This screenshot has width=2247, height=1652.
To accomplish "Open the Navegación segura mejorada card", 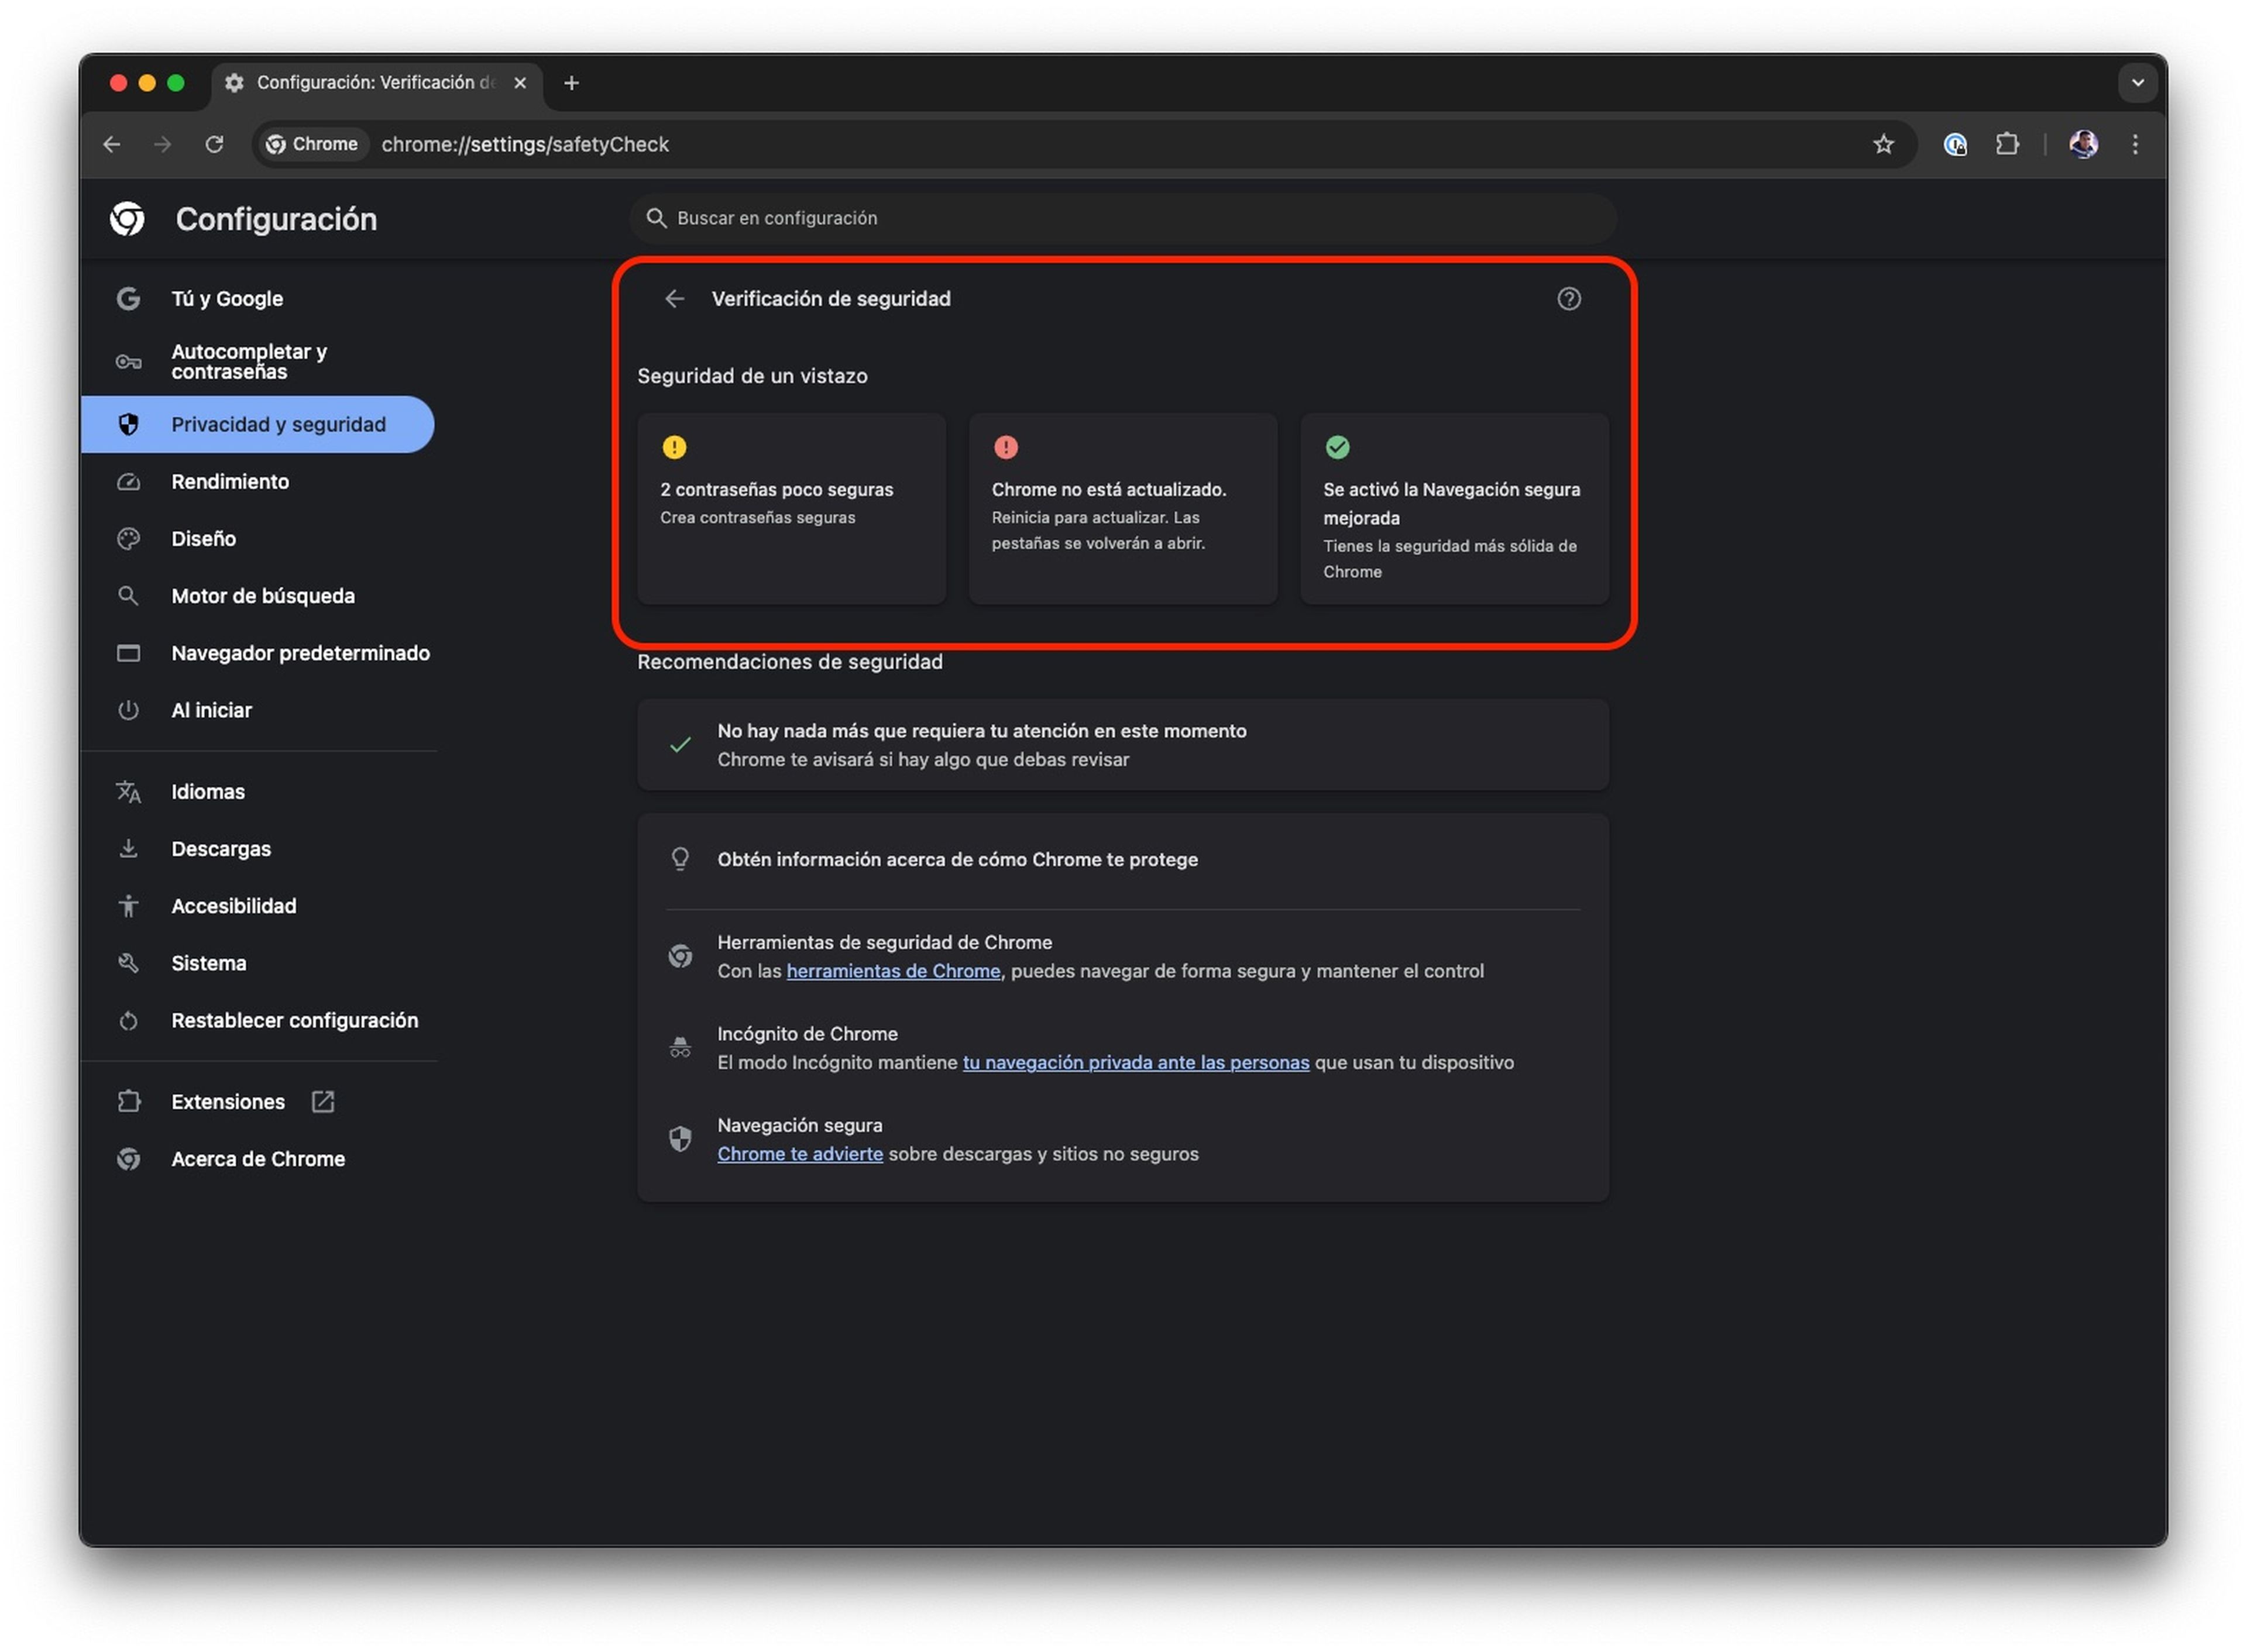I will [x=1453, y=507].
